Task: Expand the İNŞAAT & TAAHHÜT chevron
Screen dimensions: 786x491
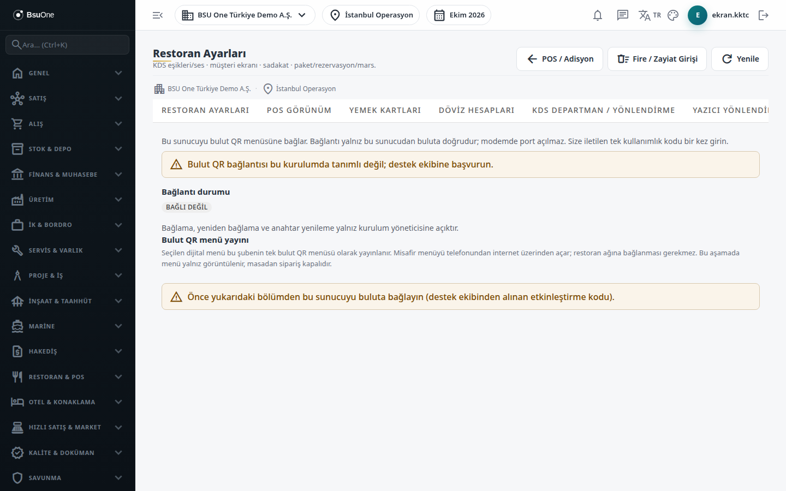Action: [x=118, y=301]
